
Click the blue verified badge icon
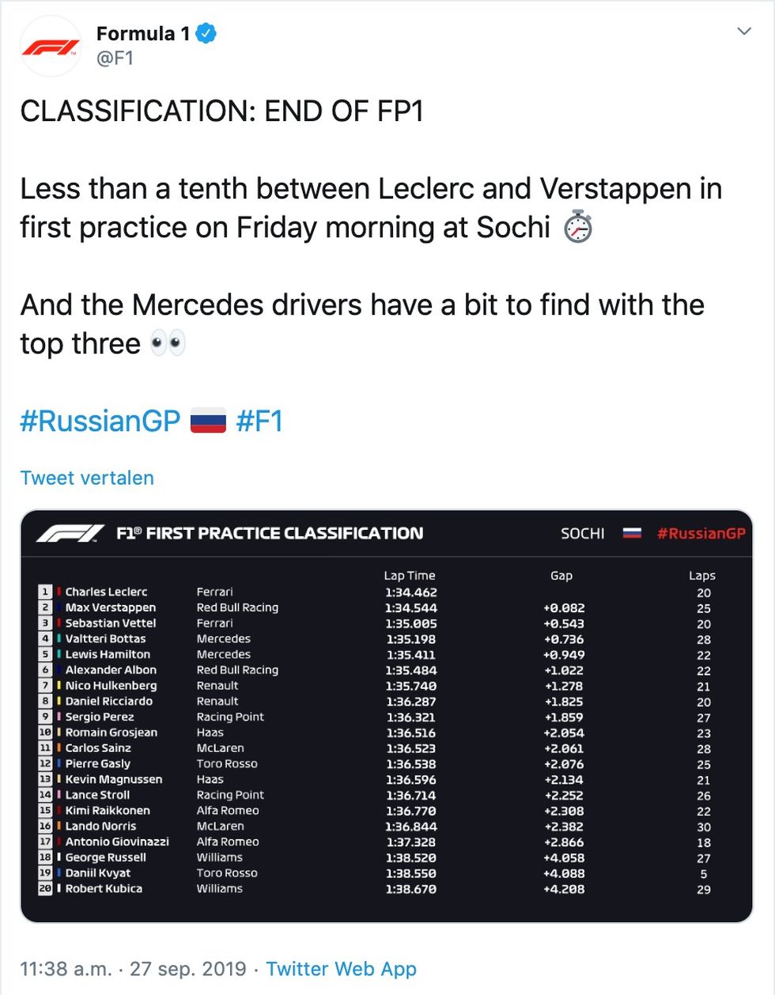pyautogui.click(x=206, y=34)
